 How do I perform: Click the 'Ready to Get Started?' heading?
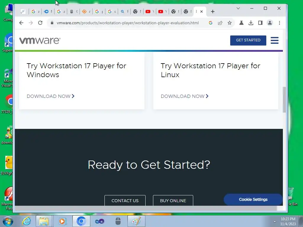pyautogui.click(x=149, y=165)
